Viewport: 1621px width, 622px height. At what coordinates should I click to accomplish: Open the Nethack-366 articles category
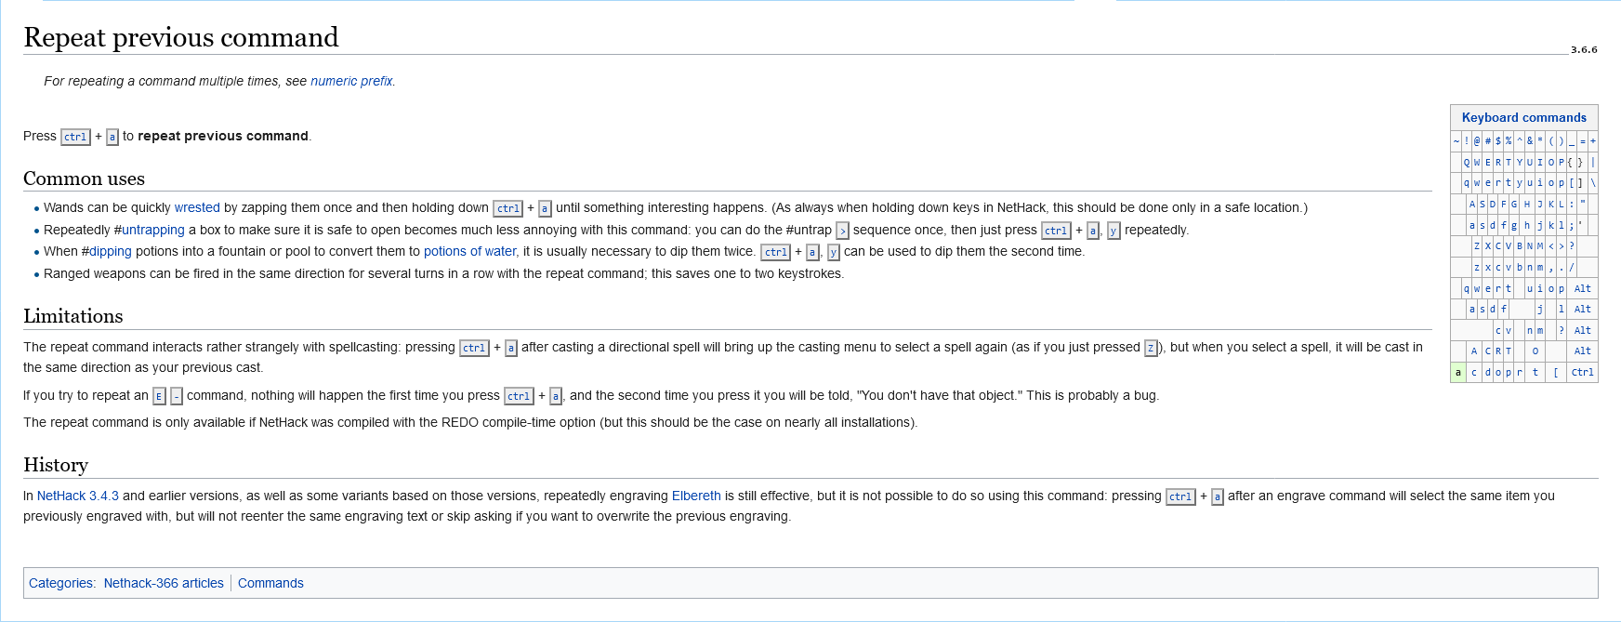164,583
